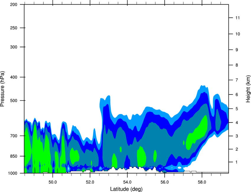The image size is (251, 192).
Task: Pick the 7 km height label
Action: pyautogui.click(x=237, y=80)
